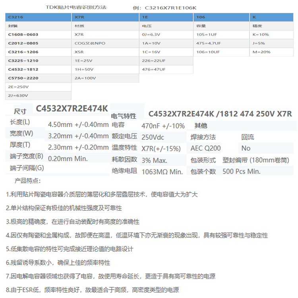
Task: Click the '宽度(W)' label
Action: coord(21,133)
